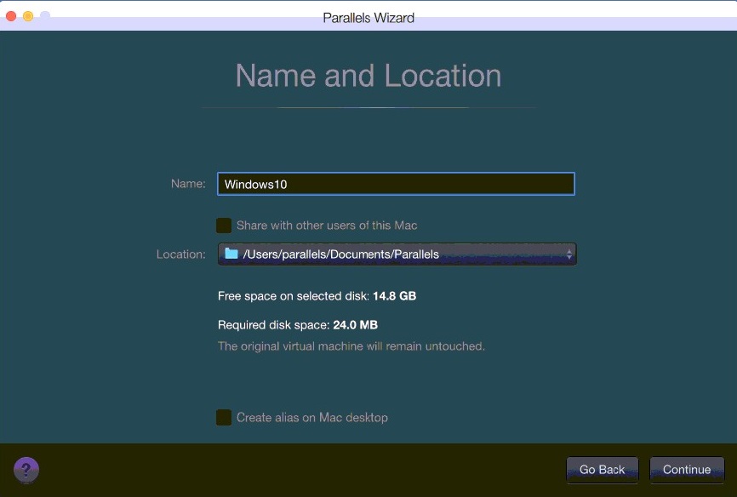Click the Continue button
Screen dimensions: 737x497
click(687, 469)
